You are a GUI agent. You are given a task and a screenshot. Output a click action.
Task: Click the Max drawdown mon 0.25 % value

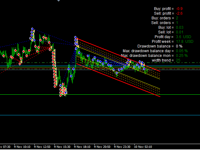(x=182, y=56)
